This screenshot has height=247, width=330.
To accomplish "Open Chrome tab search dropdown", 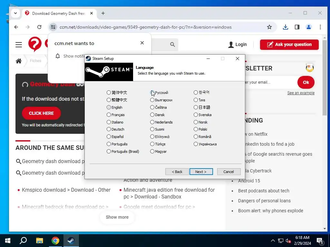I will point(15,13).
